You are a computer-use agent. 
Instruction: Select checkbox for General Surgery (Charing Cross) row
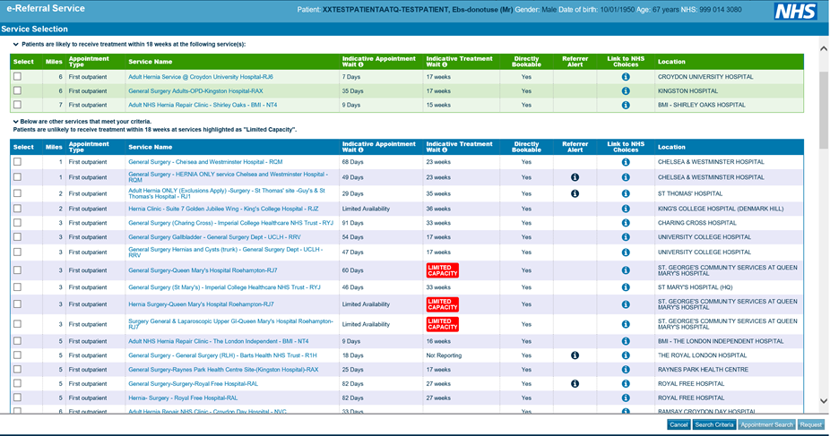tap(17, 223)
